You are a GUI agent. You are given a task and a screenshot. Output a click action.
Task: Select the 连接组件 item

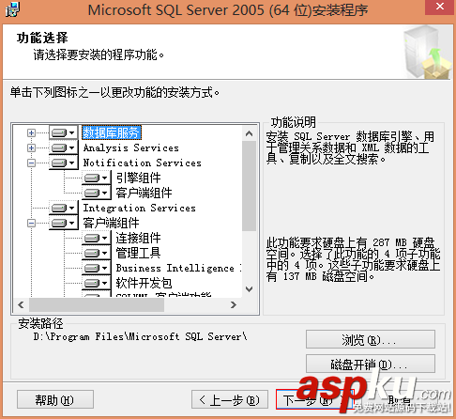(138, 238)
